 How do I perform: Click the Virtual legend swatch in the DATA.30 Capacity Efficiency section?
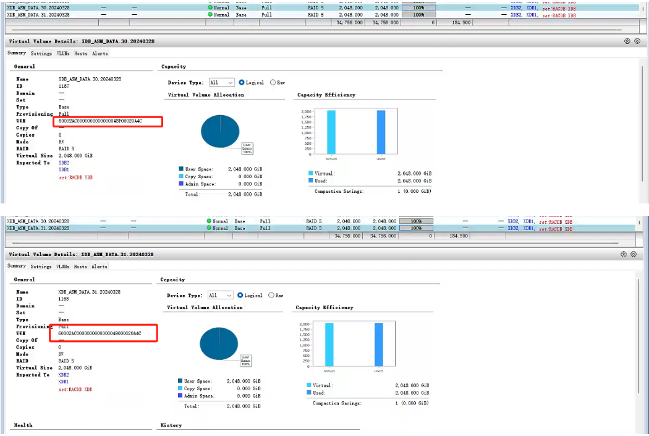coord(310,173)
